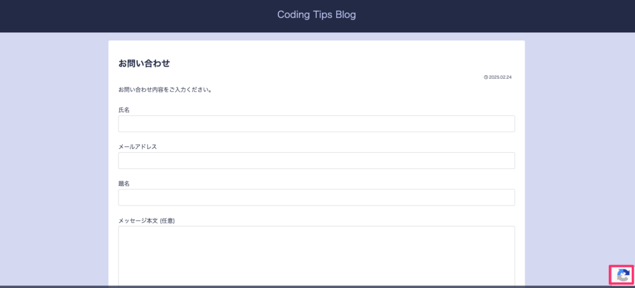Click the 2025.02.24 post date
This screenshot has width=635, height=288.
500,77
